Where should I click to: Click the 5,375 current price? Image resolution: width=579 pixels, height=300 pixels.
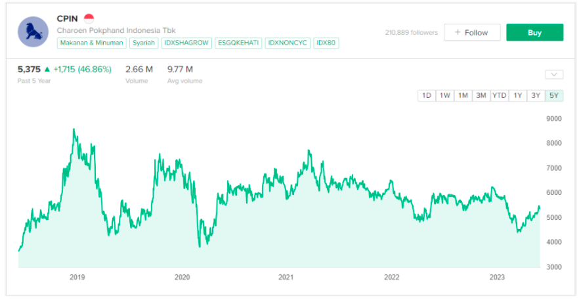(x=29, y=69)
